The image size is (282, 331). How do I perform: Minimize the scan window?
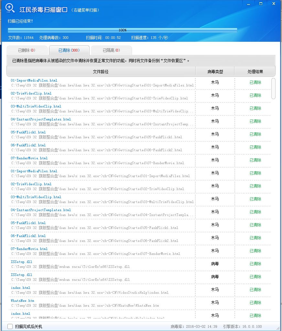[248, 4]
